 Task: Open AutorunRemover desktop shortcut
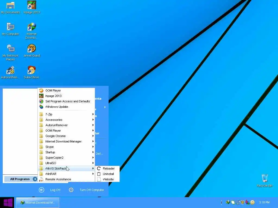click(x=10, y=72)
